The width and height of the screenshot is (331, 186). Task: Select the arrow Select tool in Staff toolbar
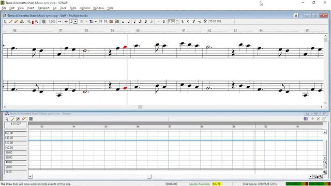5,22
